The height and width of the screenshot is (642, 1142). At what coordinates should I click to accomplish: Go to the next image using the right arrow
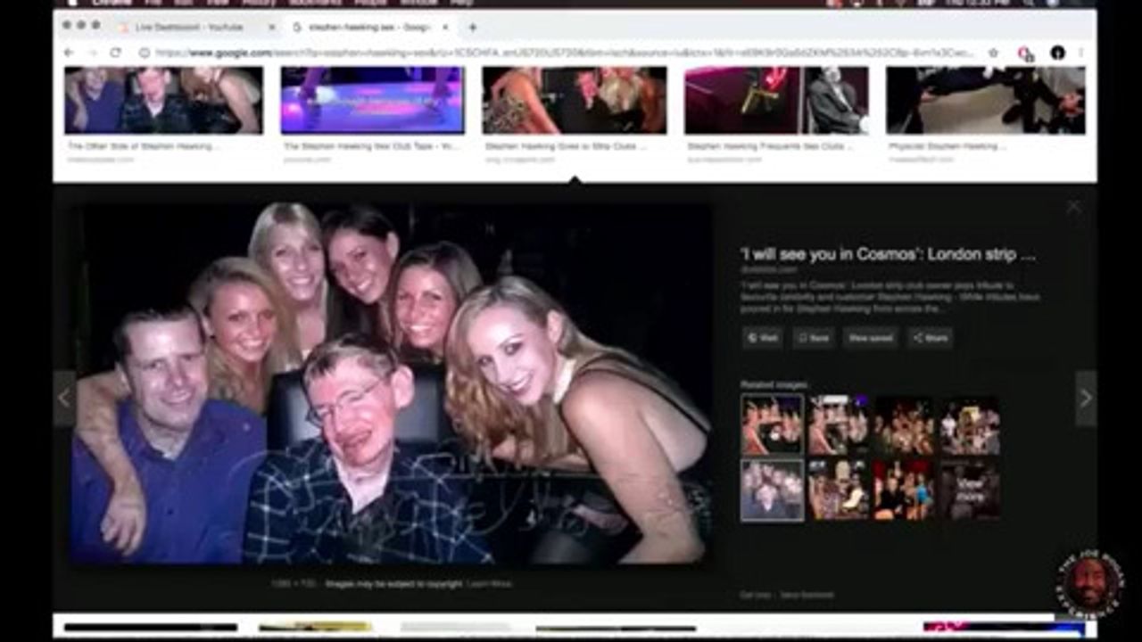(x=1085, y=399)
